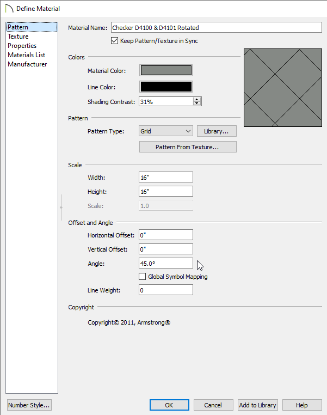Viewport: 327px width, 415px height.
Task: Click the Cancel button
Action: tap(213, 405)
